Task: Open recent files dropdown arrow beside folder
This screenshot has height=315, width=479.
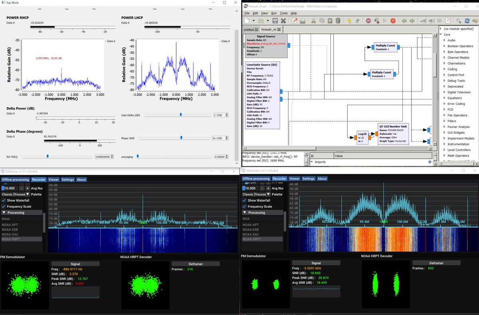Action: (x=267, y=21)
